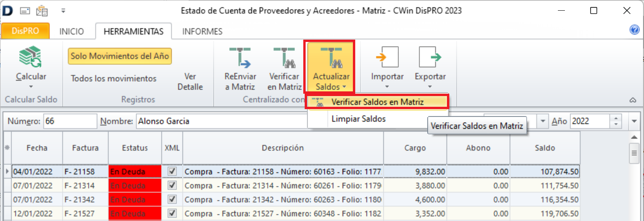Click the cargo value 4,600.00
Image resolution: width=644 pixels, height=221 pixels.
[x=415, y=200]
